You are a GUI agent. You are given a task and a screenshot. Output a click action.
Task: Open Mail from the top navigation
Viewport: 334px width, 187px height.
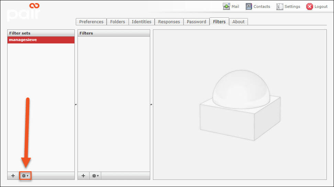pos(231,6)
